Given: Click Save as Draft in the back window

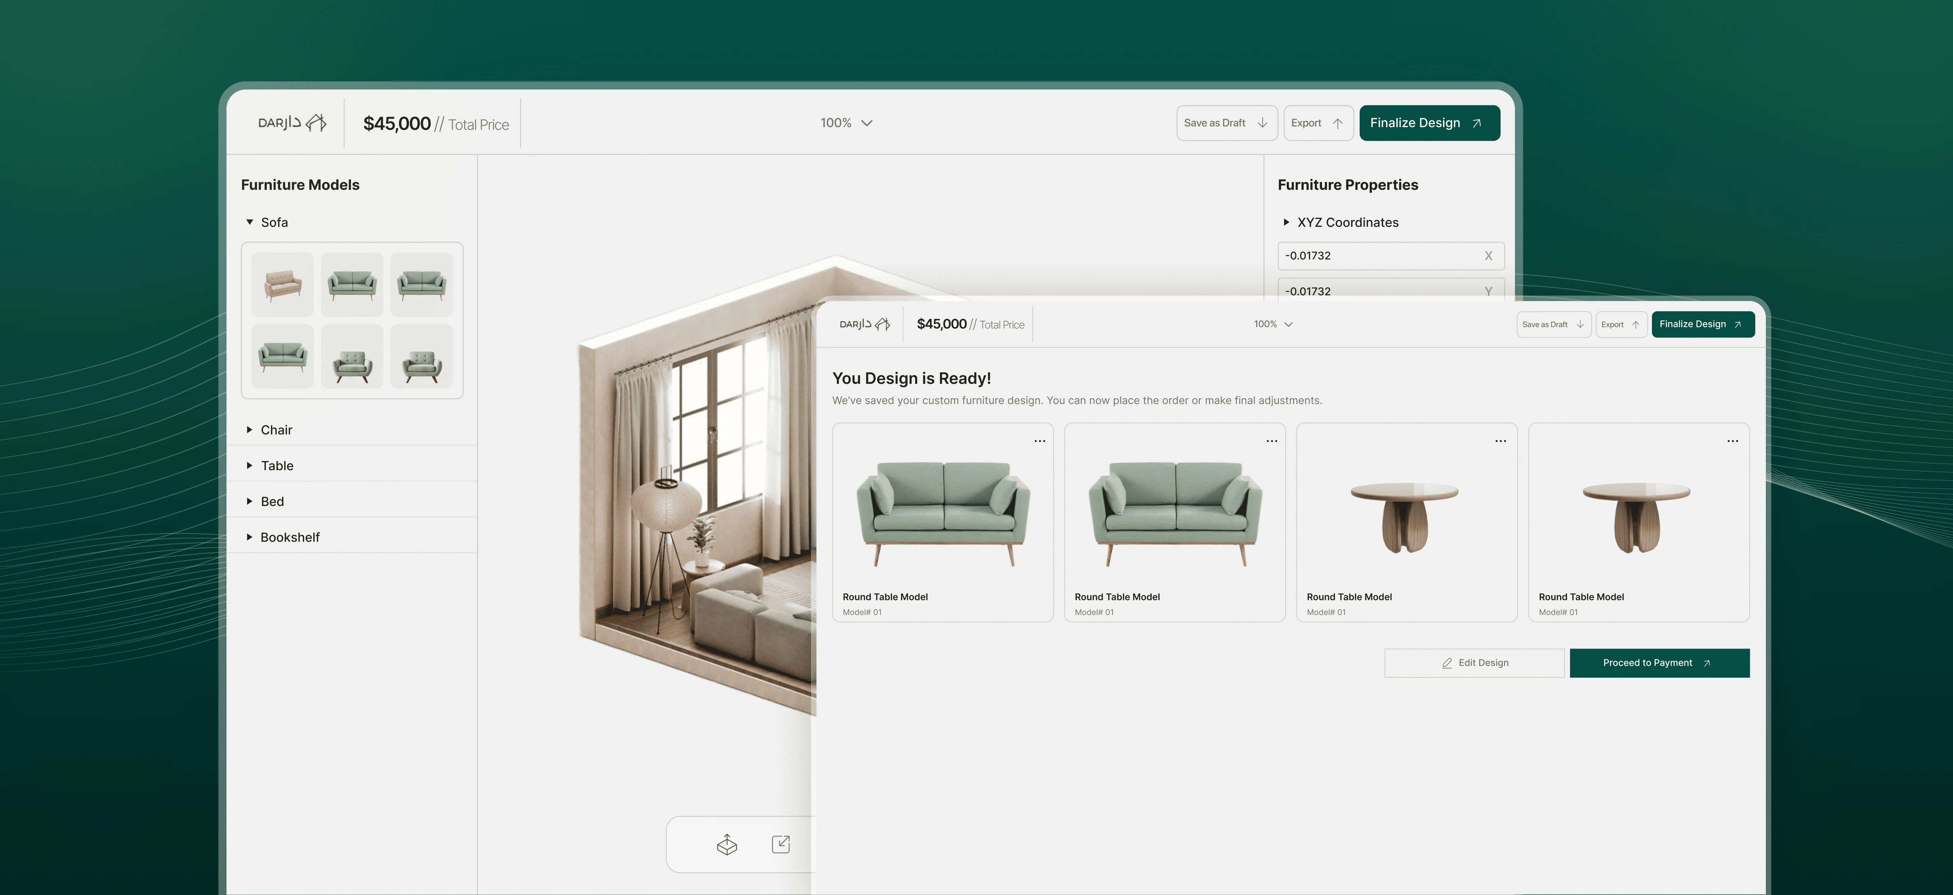Looking at the screenshot, I should [1227, 123].
